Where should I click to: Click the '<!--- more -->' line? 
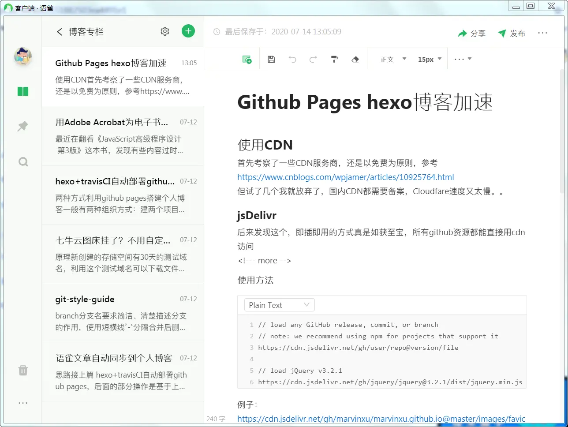pyautogui.click(x=264, y=261)
